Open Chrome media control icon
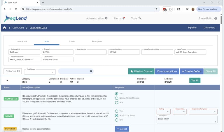224x132 pixels. pyautogui.click(x=187, y=9)
